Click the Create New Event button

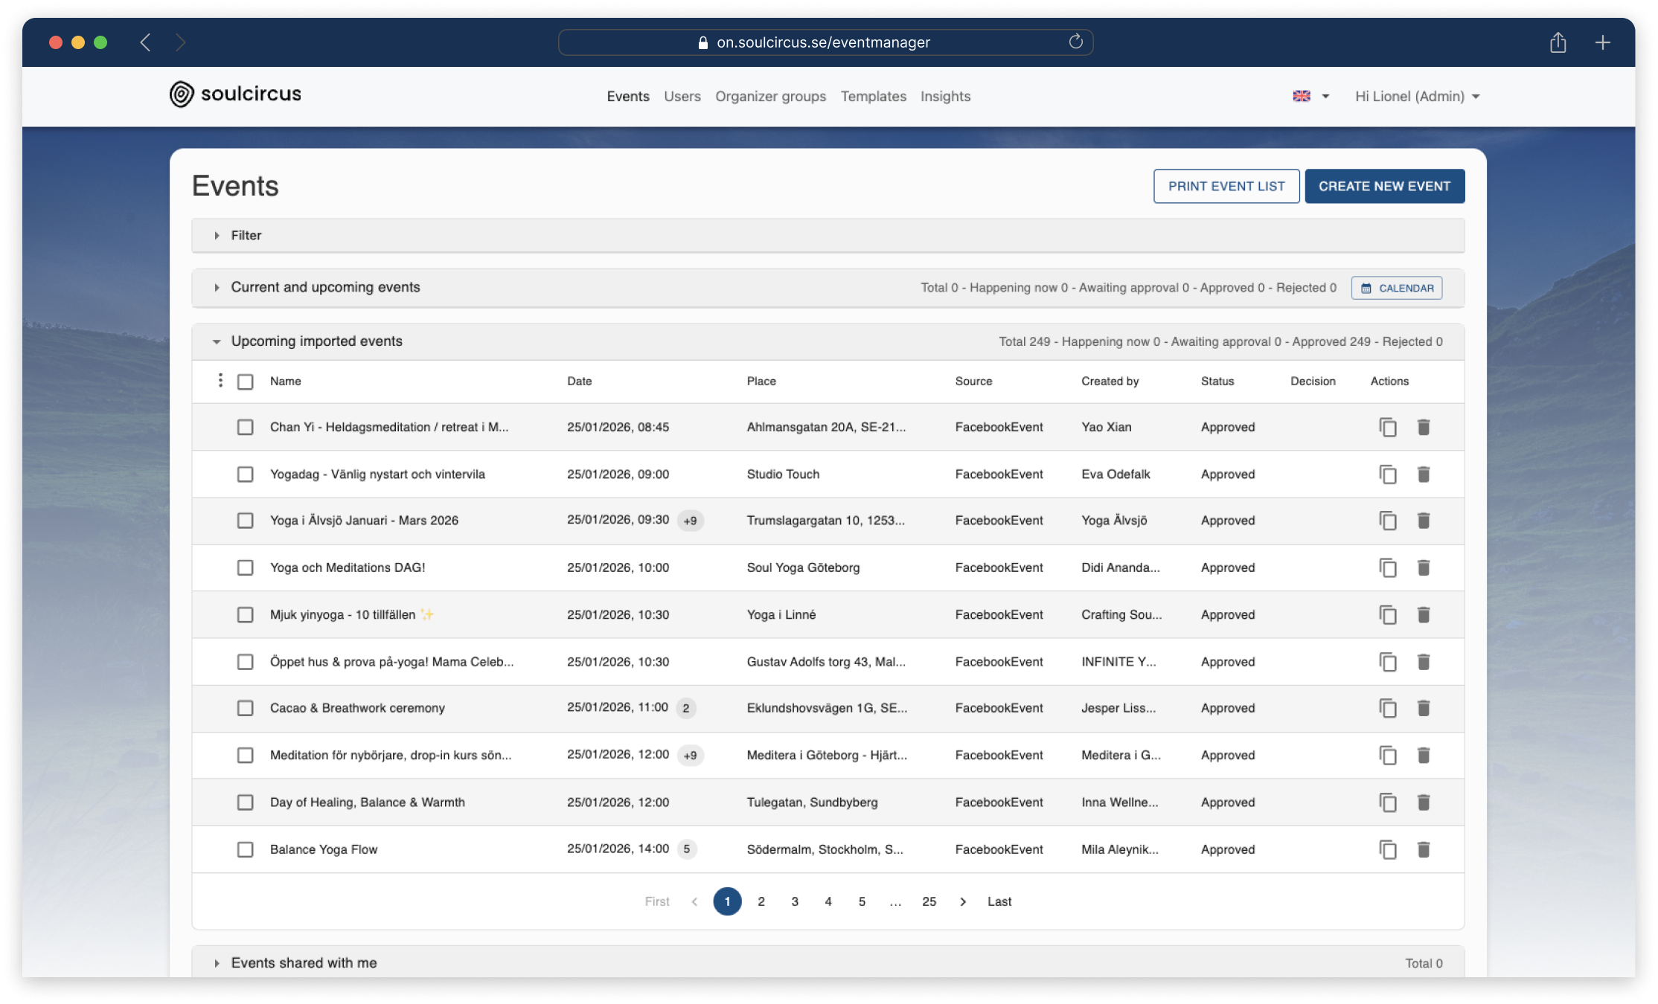pos(1384,186)
